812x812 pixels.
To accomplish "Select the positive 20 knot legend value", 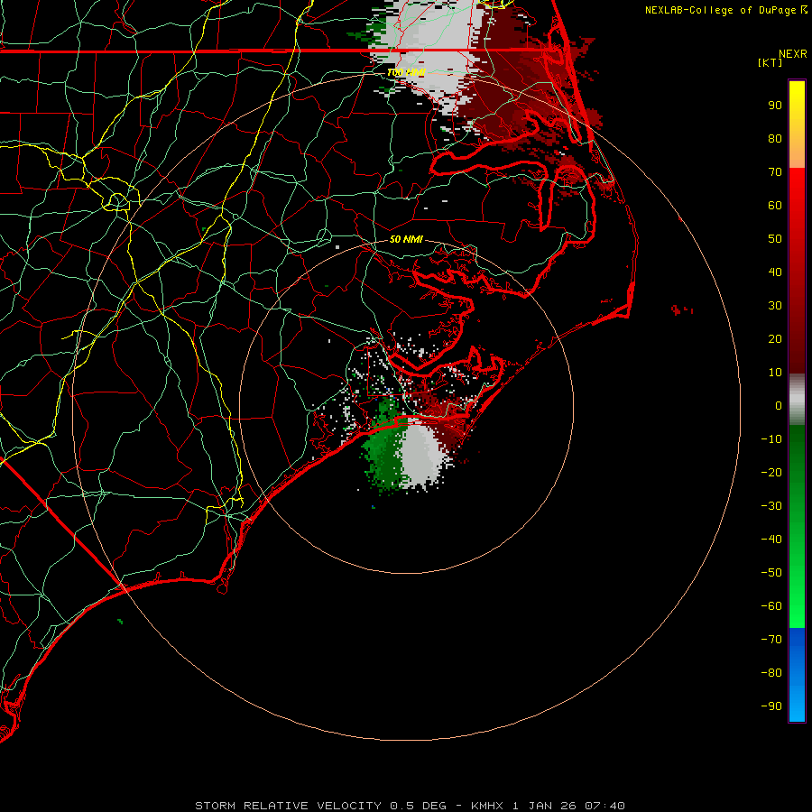I will pos(775,339).
